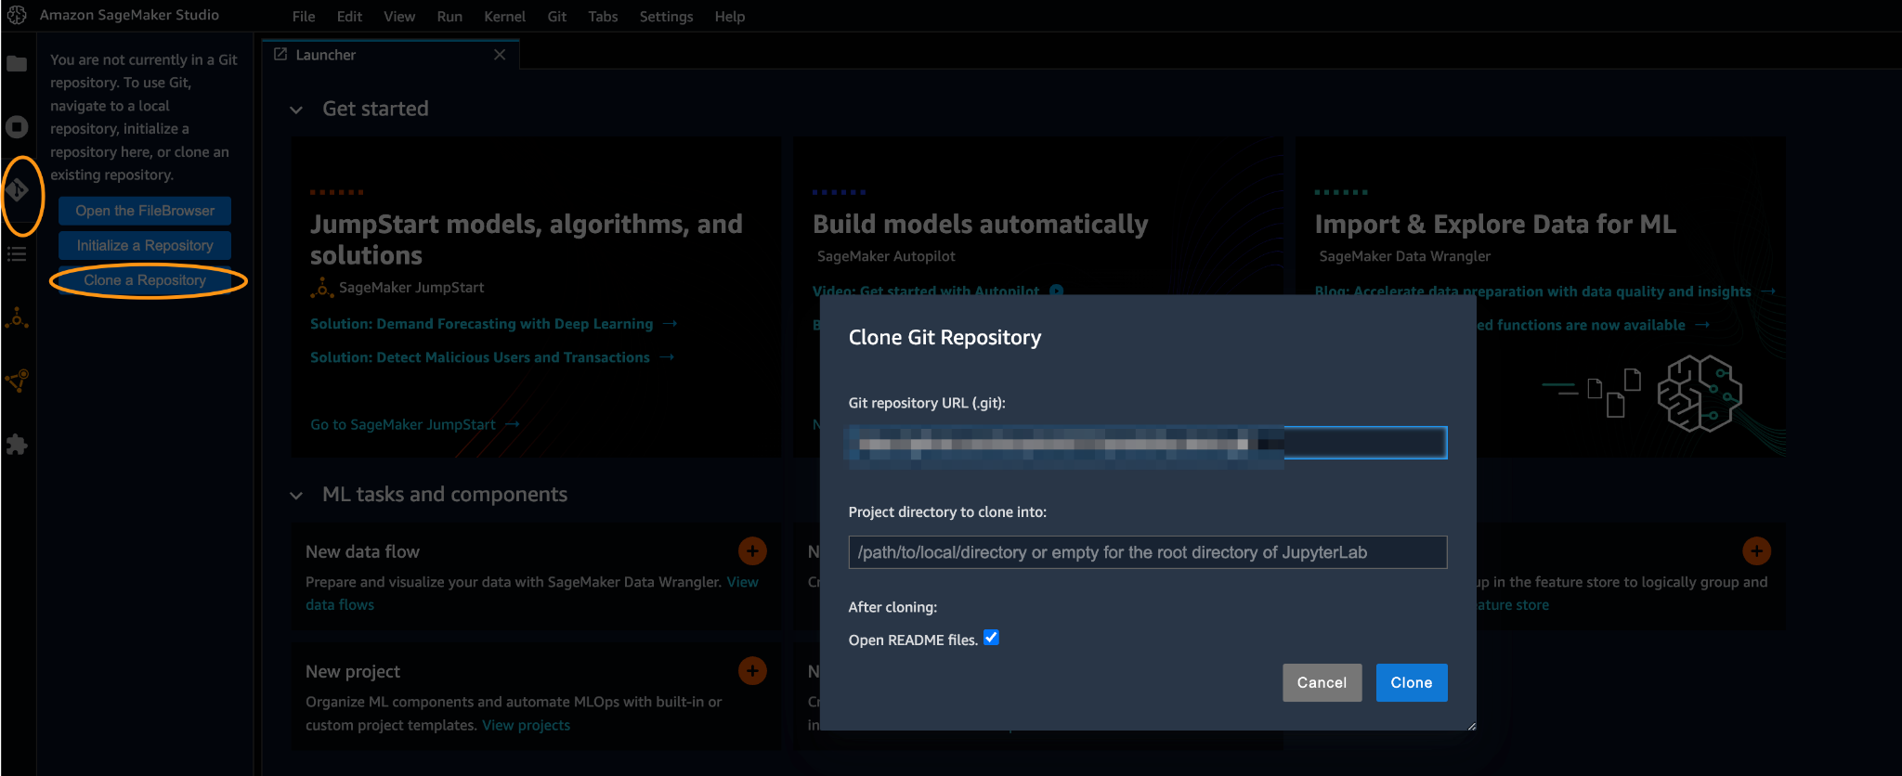Open the SageMaker JumpStart icon in the left sidebar
Screen dimensions: 1902x776
click(17, 317)
